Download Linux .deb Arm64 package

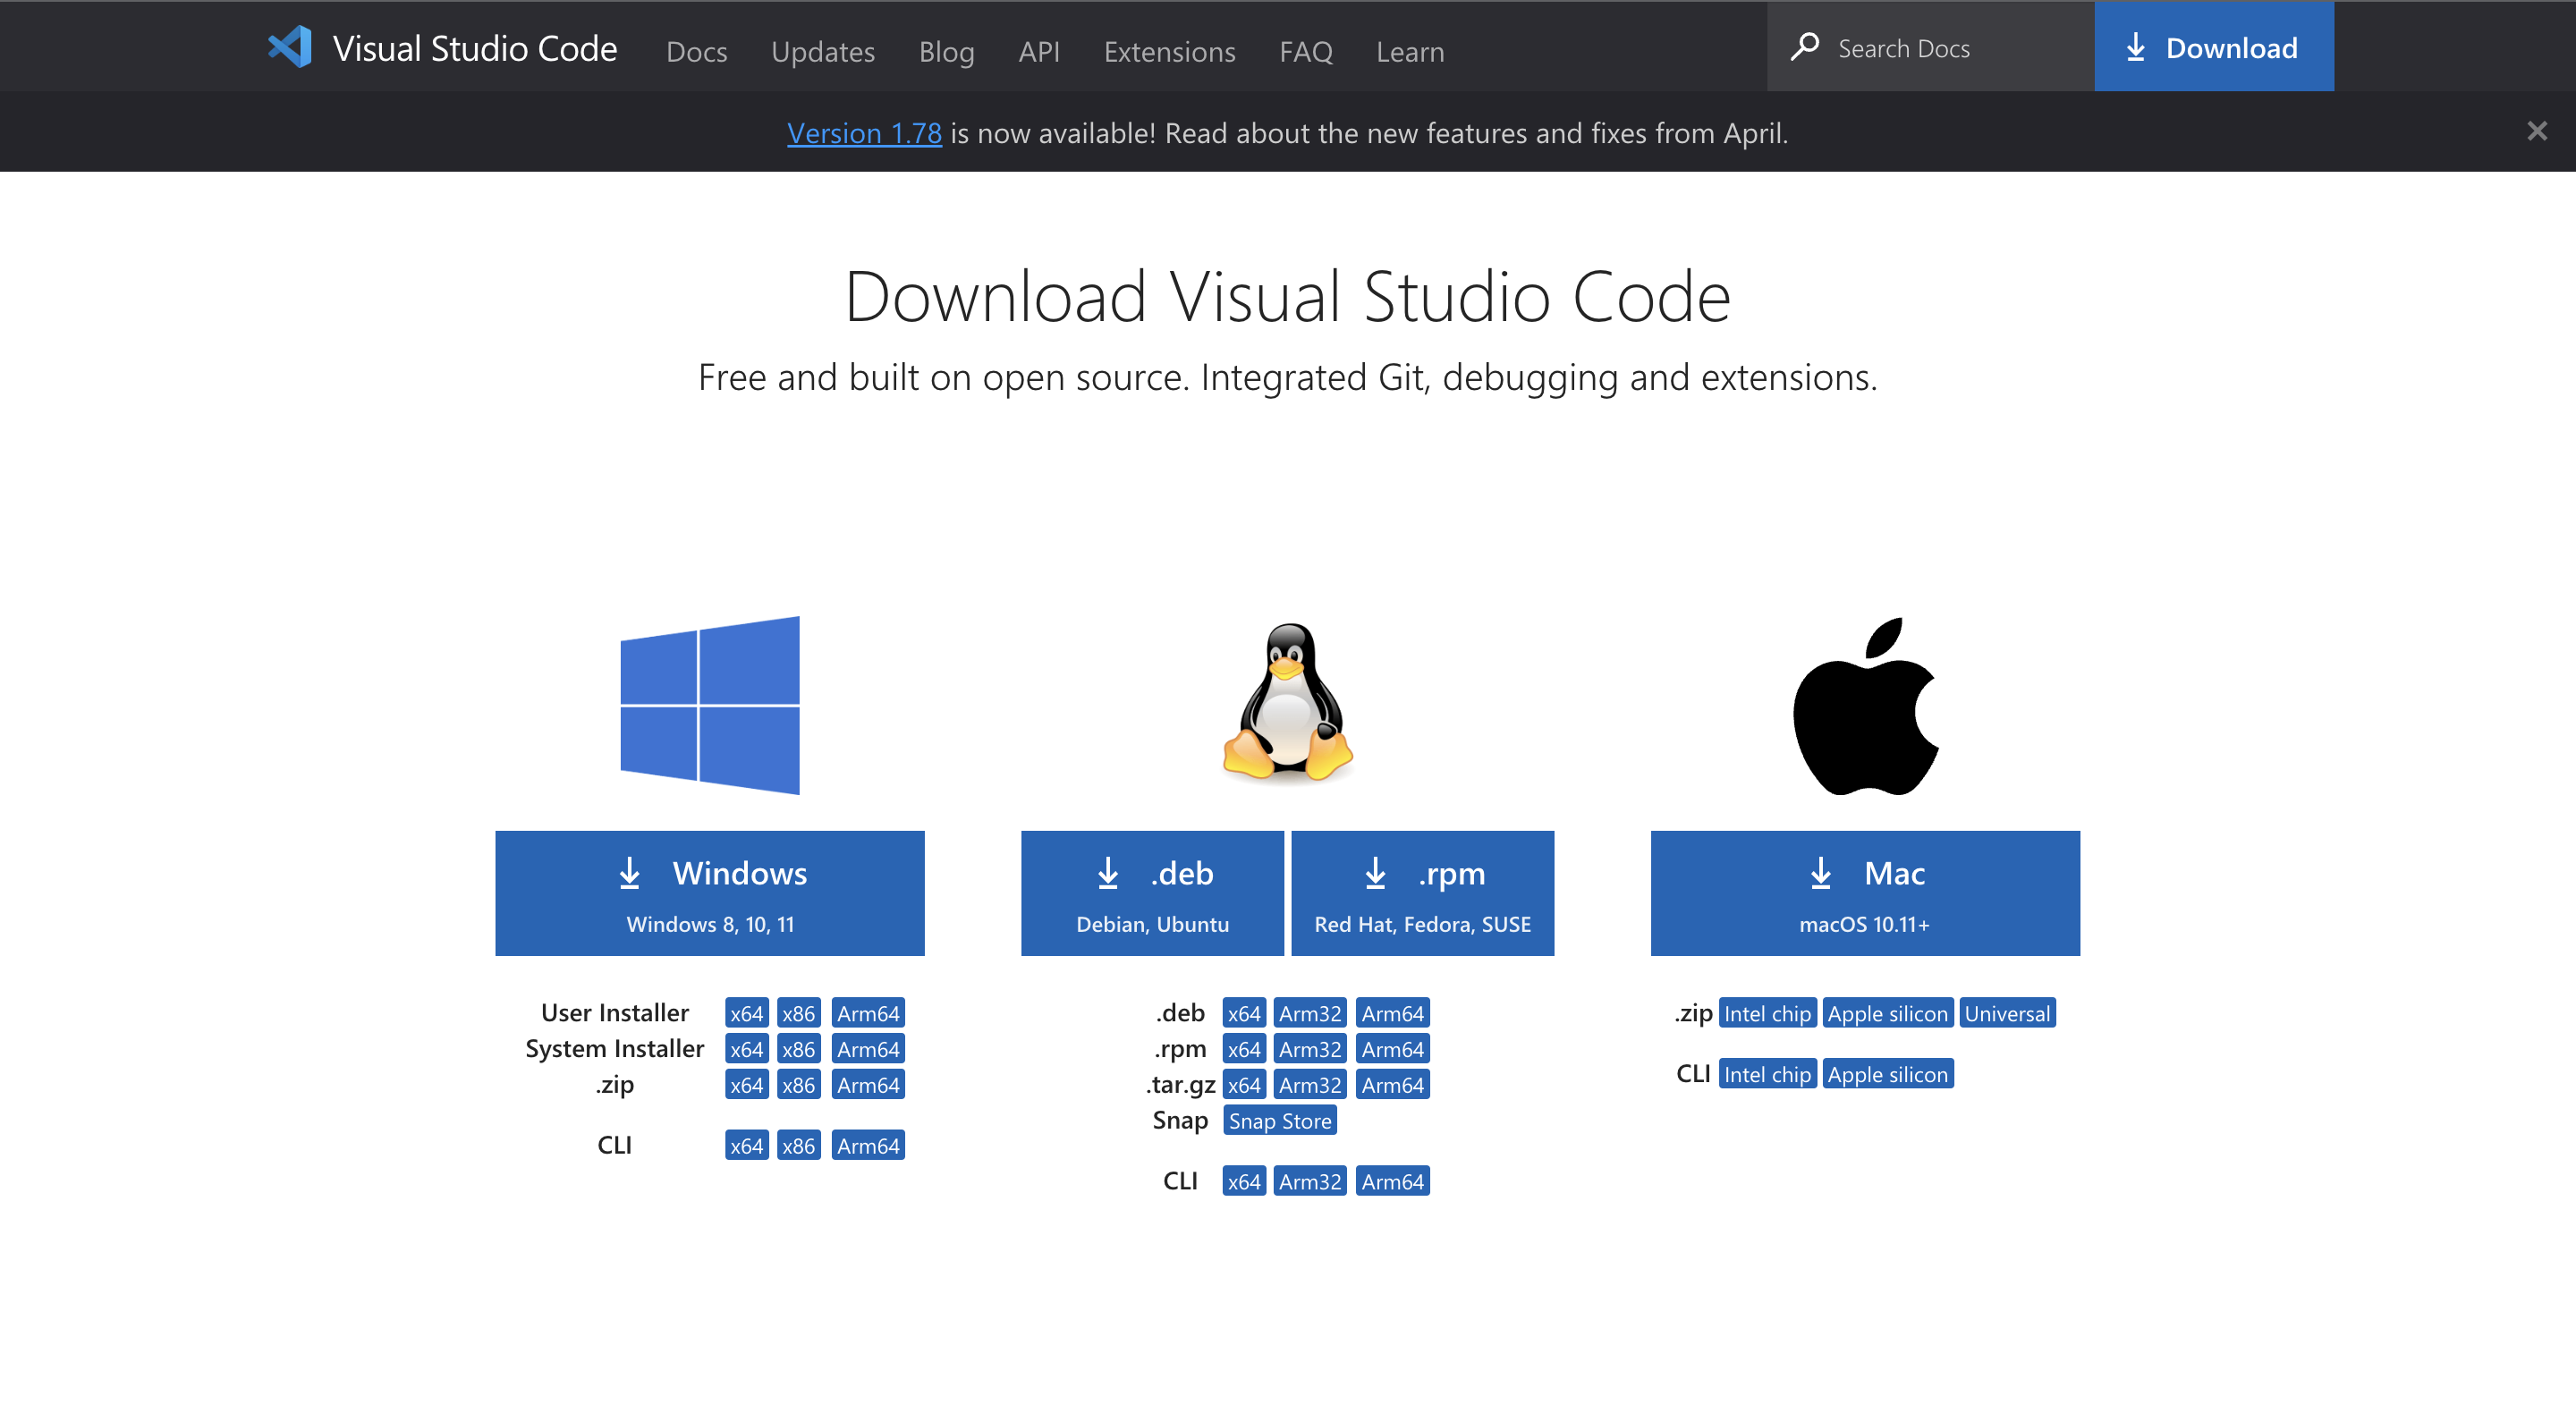click(x=1393, y=1013)
